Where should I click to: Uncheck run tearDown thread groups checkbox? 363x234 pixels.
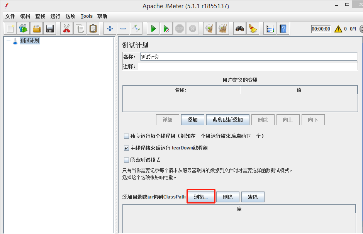[x=126, y=148]
